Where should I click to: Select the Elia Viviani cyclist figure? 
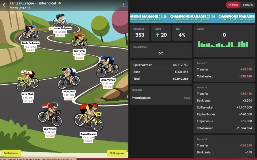point(50,114)
